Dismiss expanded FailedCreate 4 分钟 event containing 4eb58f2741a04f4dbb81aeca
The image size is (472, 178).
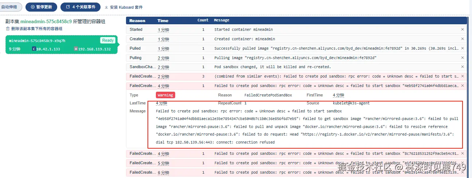pyautogui.click(x=463, y=86)
